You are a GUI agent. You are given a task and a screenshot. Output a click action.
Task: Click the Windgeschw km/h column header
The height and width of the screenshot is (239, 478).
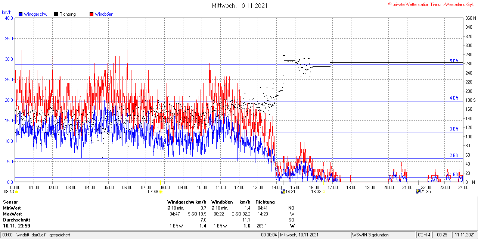(x=187, y=202)
